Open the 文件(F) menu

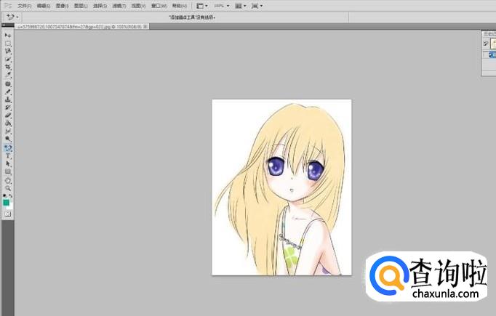point(25,5)
